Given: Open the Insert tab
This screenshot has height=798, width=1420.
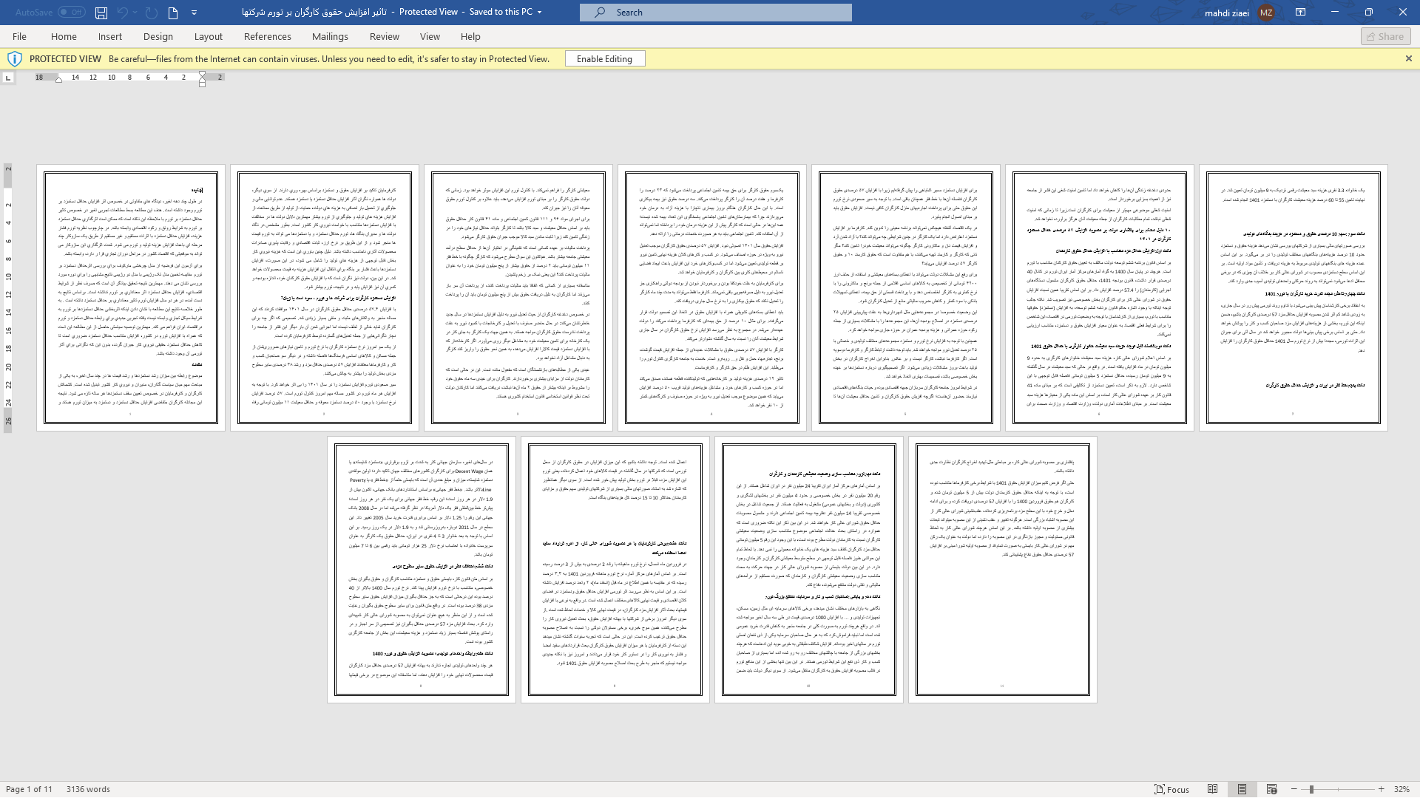Looking at the screenshot, I should click(x=110, y=36).
